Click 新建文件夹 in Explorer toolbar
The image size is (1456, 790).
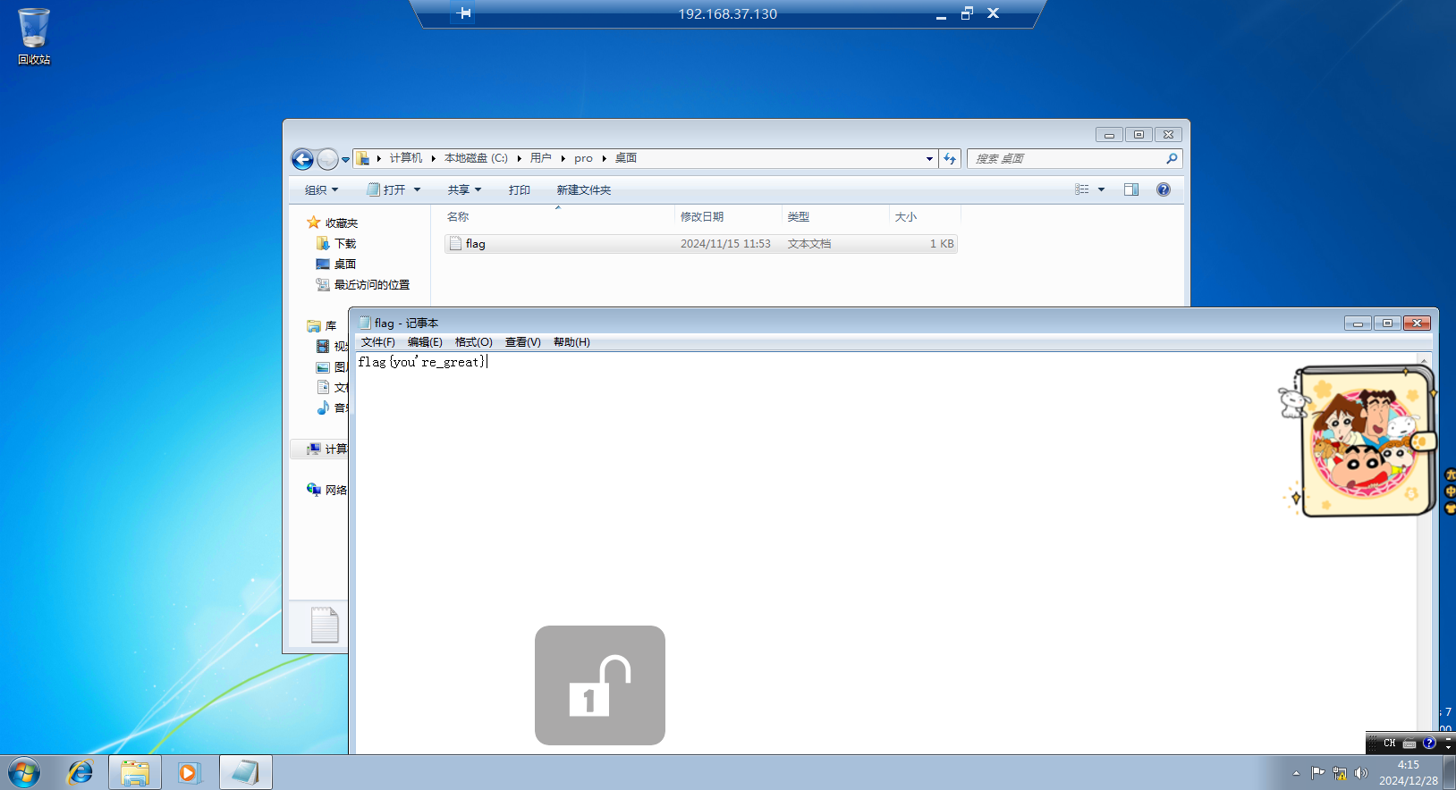click(583, 189)
